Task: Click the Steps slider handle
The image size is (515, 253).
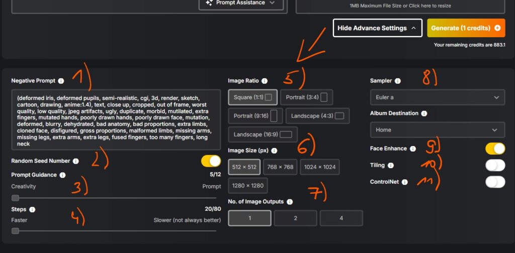Action: click(15, 231)
